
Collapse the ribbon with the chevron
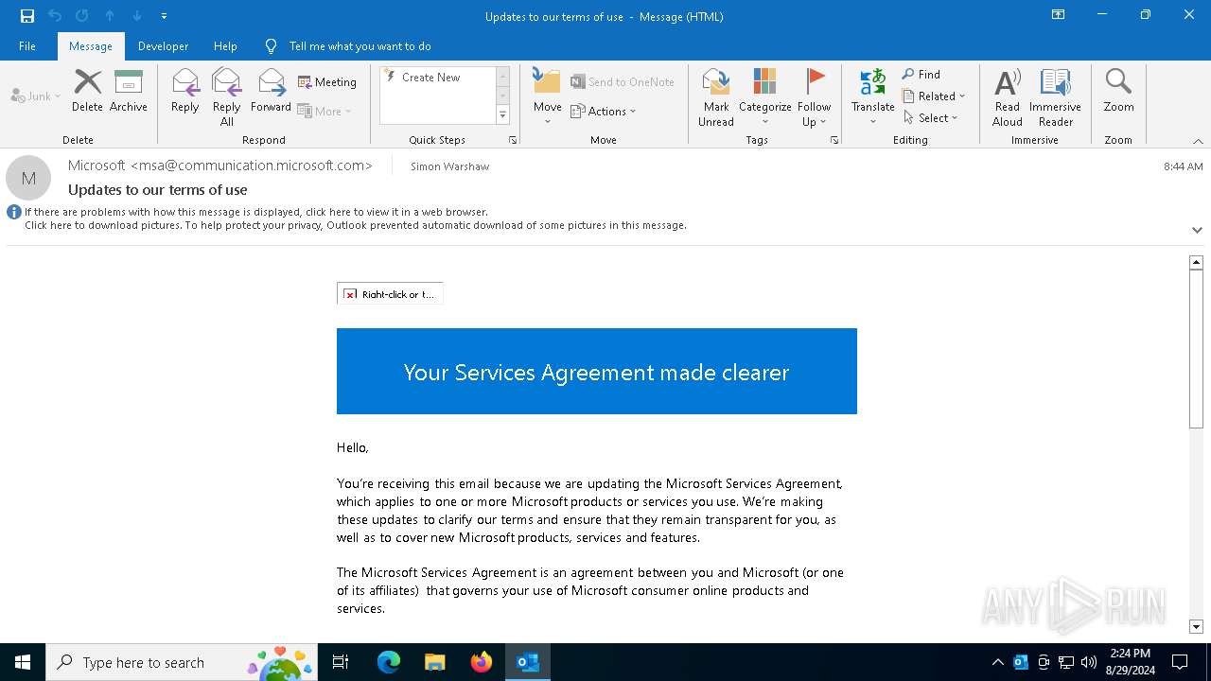pyautogui.click(x=1198, y=141)
